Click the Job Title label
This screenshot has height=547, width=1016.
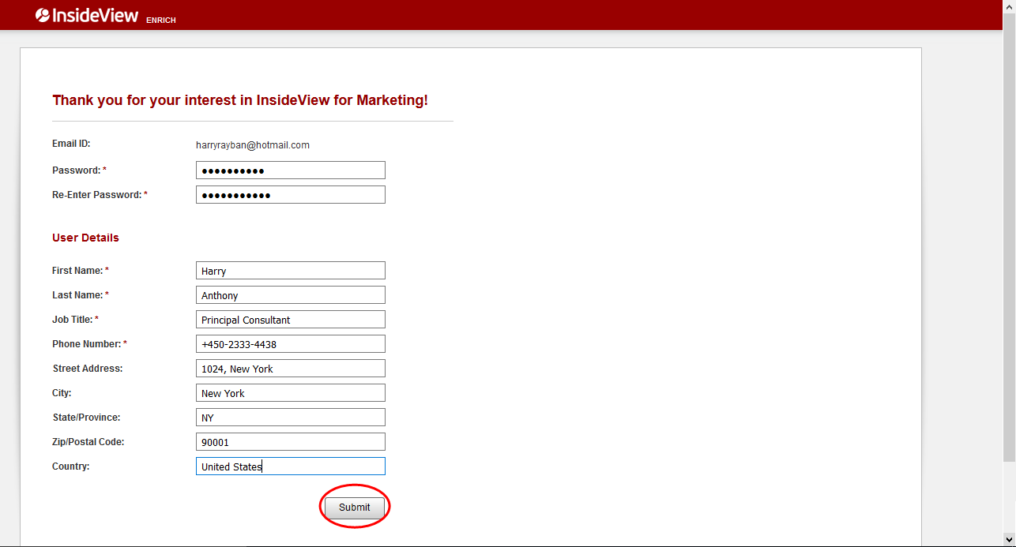pos(76,320)
